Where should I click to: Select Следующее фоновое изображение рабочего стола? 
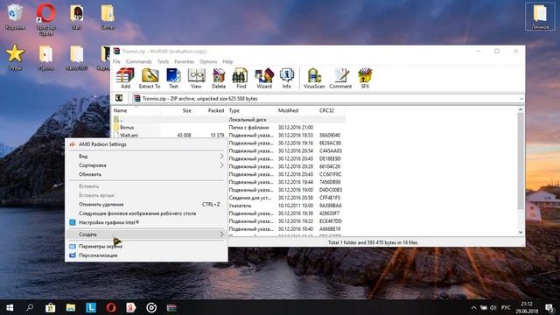[x=146, y=213]
